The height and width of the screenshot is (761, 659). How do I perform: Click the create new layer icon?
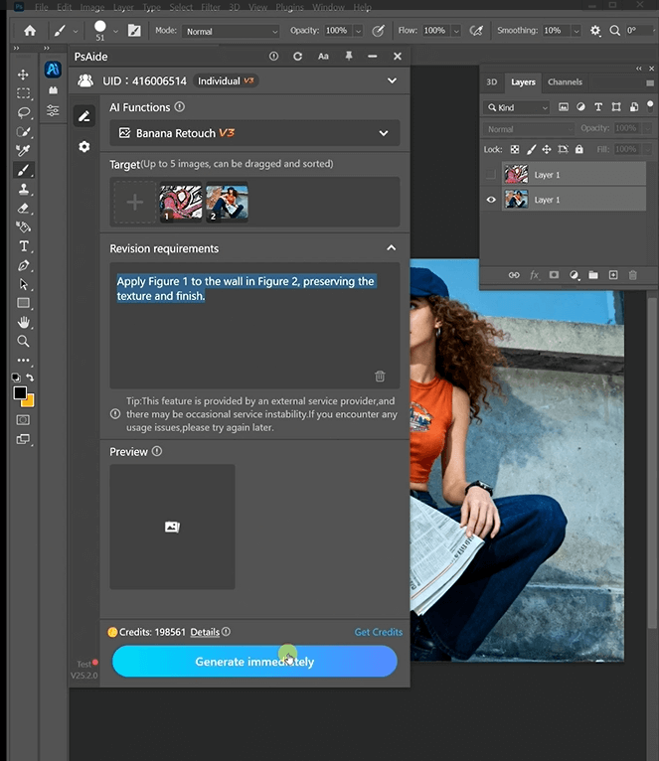(x=613, y=274)
